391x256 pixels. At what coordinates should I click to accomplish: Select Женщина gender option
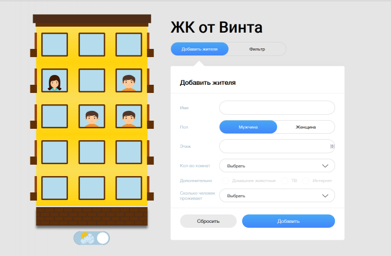pyautogui.click(x=306, y=127)
